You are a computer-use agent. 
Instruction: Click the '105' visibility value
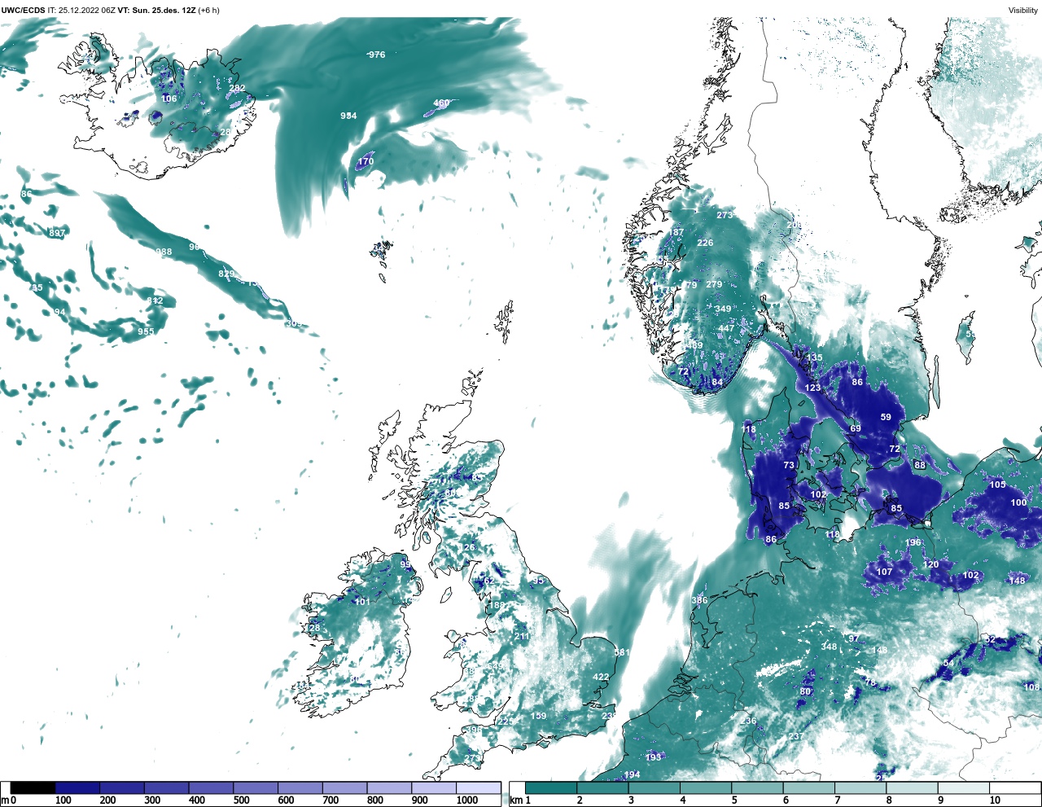pyautogui.click(x=998, y=485)
